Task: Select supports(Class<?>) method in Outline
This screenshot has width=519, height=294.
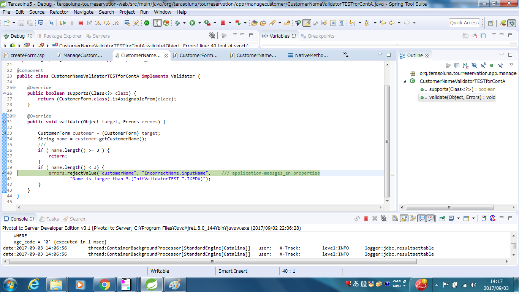Action: (457, 89)
